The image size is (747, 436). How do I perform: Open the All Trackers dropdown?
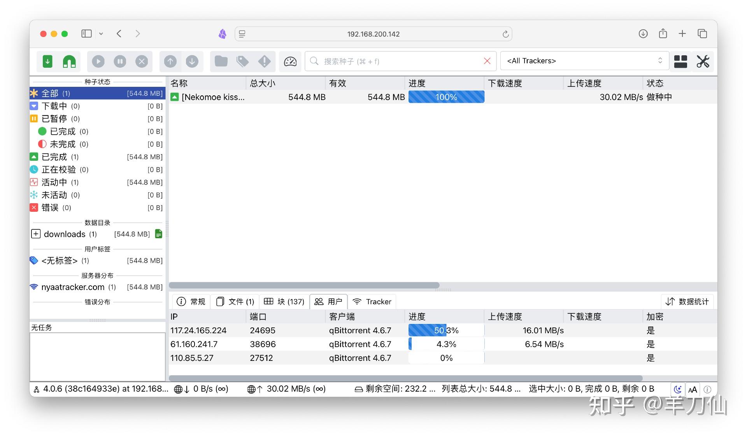pyautogui.click(x=584, y=61)
